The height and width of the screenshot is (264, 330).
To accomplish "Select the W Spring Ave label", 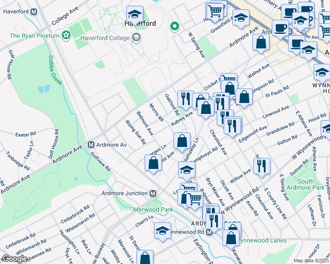I will pos(196,45).
